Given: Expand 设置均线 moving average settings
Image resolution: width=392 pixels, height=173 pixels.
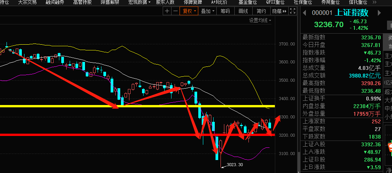Looking at the screenshot, I should point(260,21).
